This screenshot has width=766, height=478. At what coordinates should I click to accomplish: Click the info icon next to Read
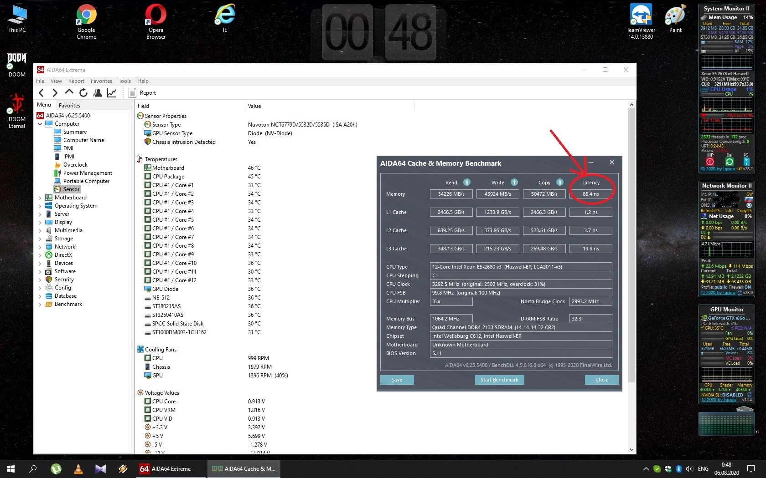(x=467, y=182)
